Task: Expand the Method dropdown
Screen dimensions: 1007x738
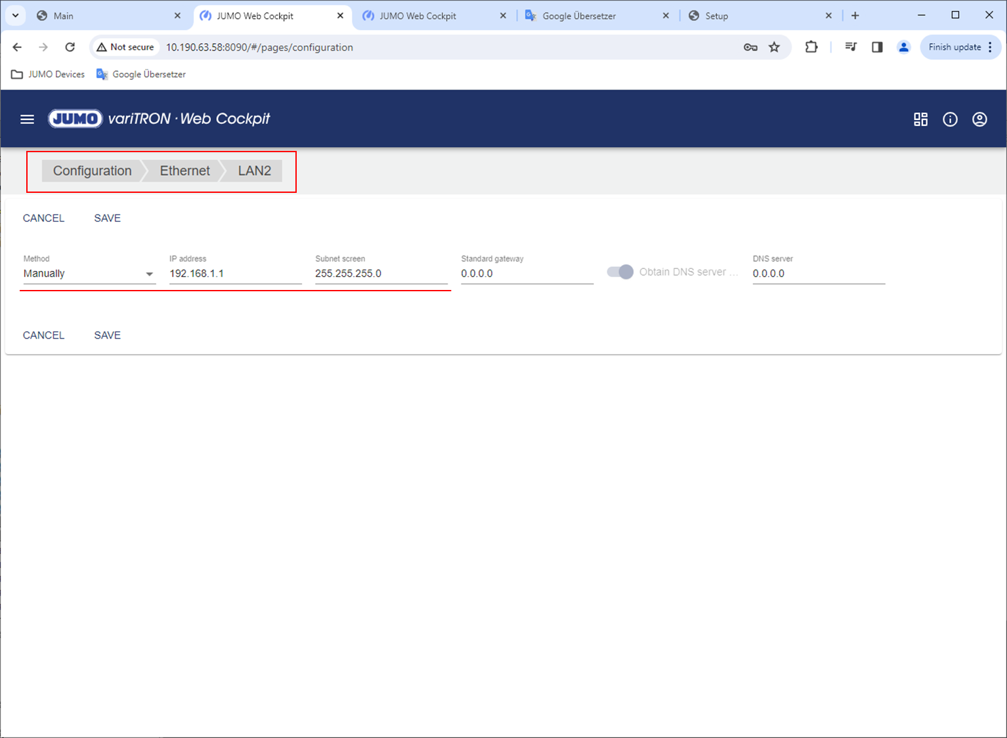Action: click(89, 274)
